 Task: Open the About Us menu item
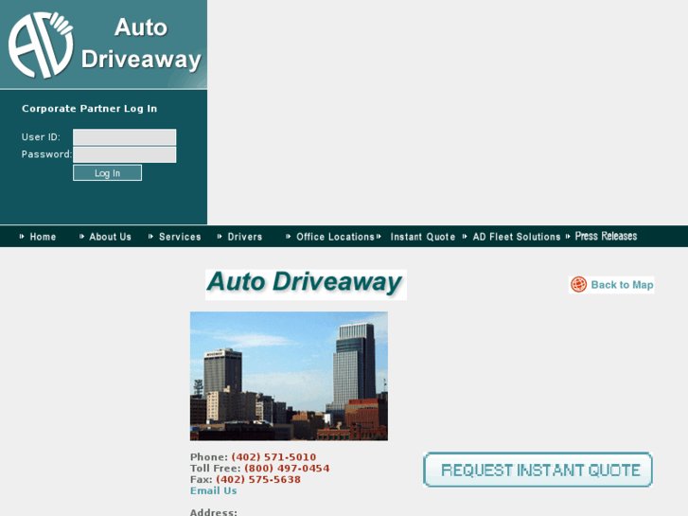110,237
